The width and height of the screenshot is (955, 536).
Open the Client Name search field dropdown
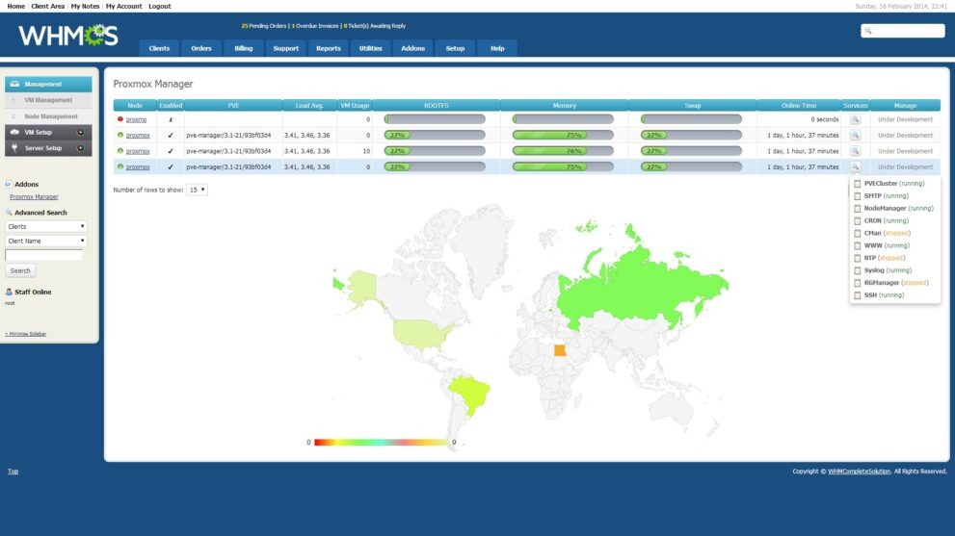[x=46, y=241]
